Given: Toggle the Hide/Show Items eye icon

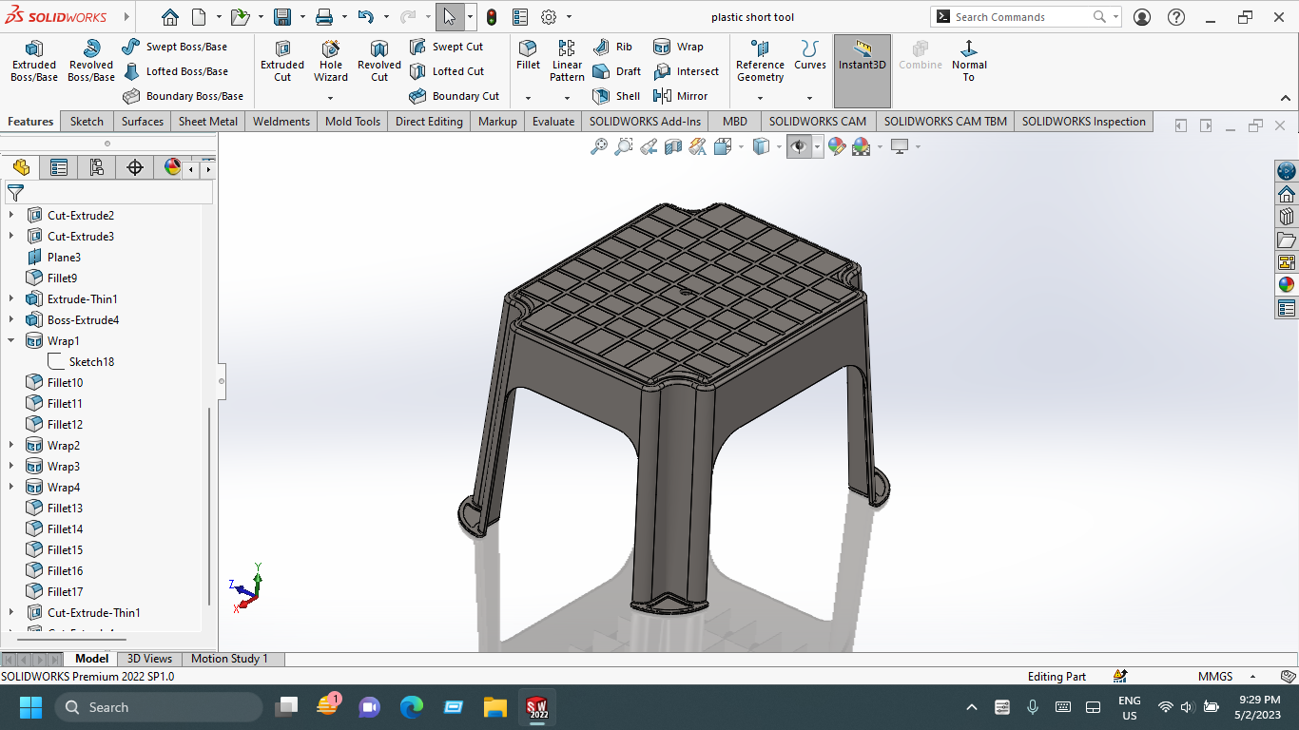Looking at the screenshot, I should pyautogui.click(x=799, y=146).
